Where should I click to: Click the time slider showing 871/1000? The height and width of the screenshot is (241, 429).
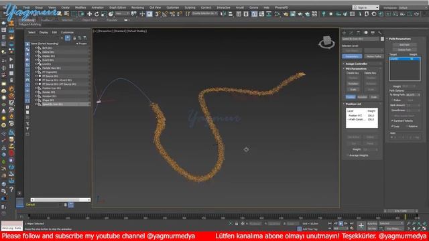[x=401, y=212]
